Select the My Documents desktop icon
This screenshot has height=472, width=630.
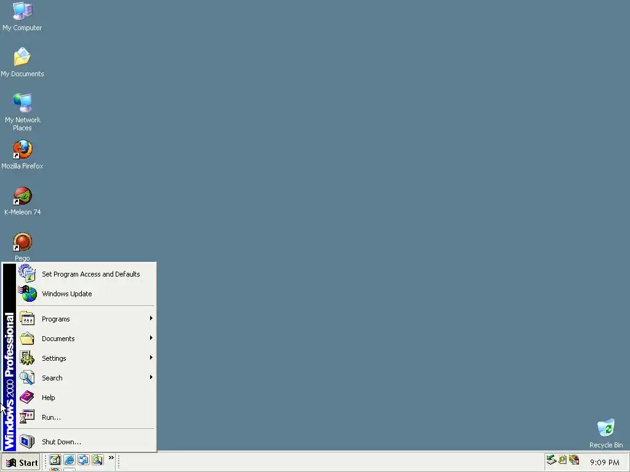click(x=22, y=62)
